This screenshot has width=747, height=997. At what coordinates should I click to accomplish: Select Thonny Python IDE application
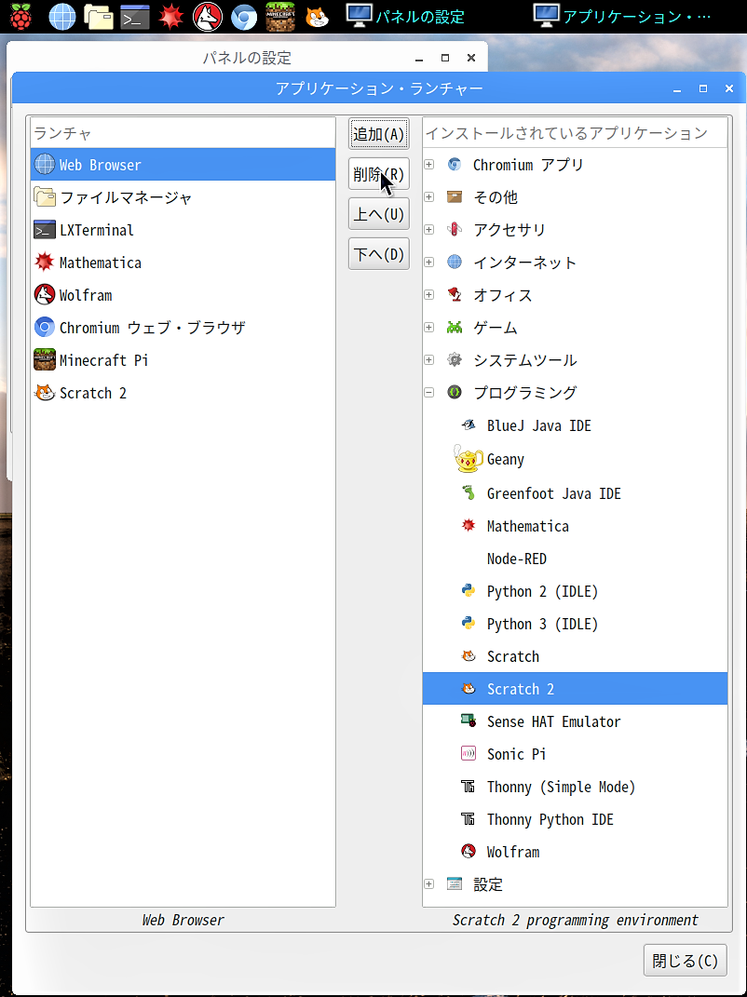tap(550, 819)
